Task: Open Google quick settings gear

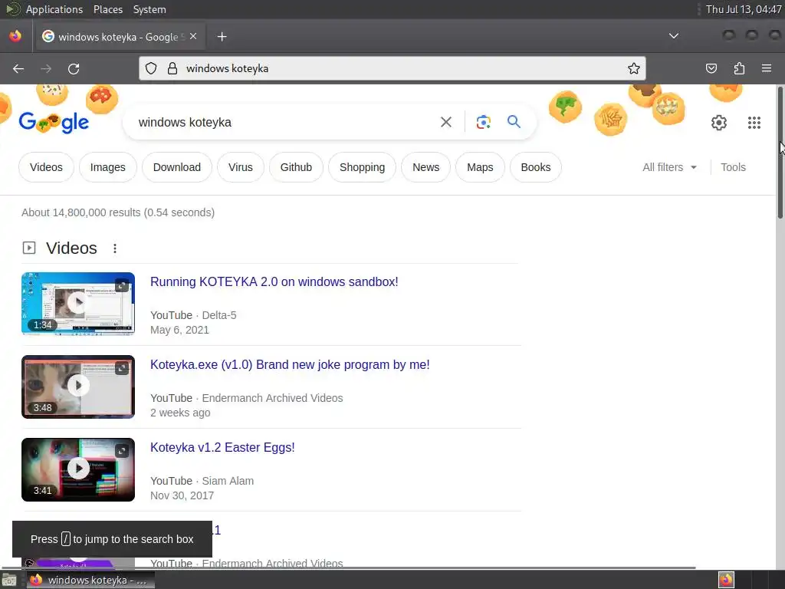Action: (719, 123)
